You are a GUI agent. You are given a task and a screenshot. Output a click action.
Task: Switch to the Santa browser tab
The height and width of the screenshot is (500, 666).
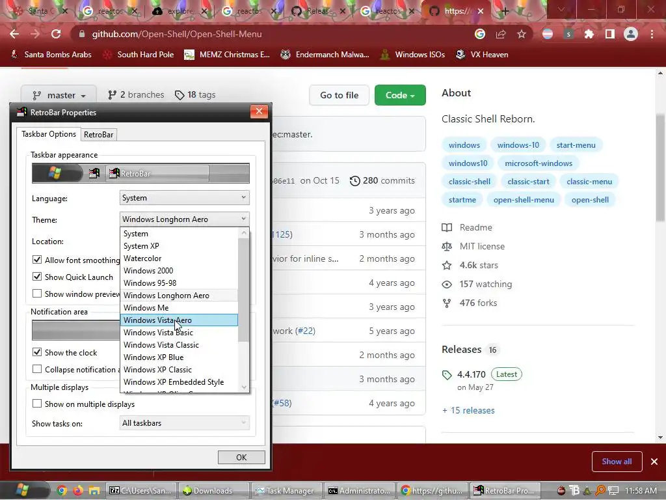(40, 11)
